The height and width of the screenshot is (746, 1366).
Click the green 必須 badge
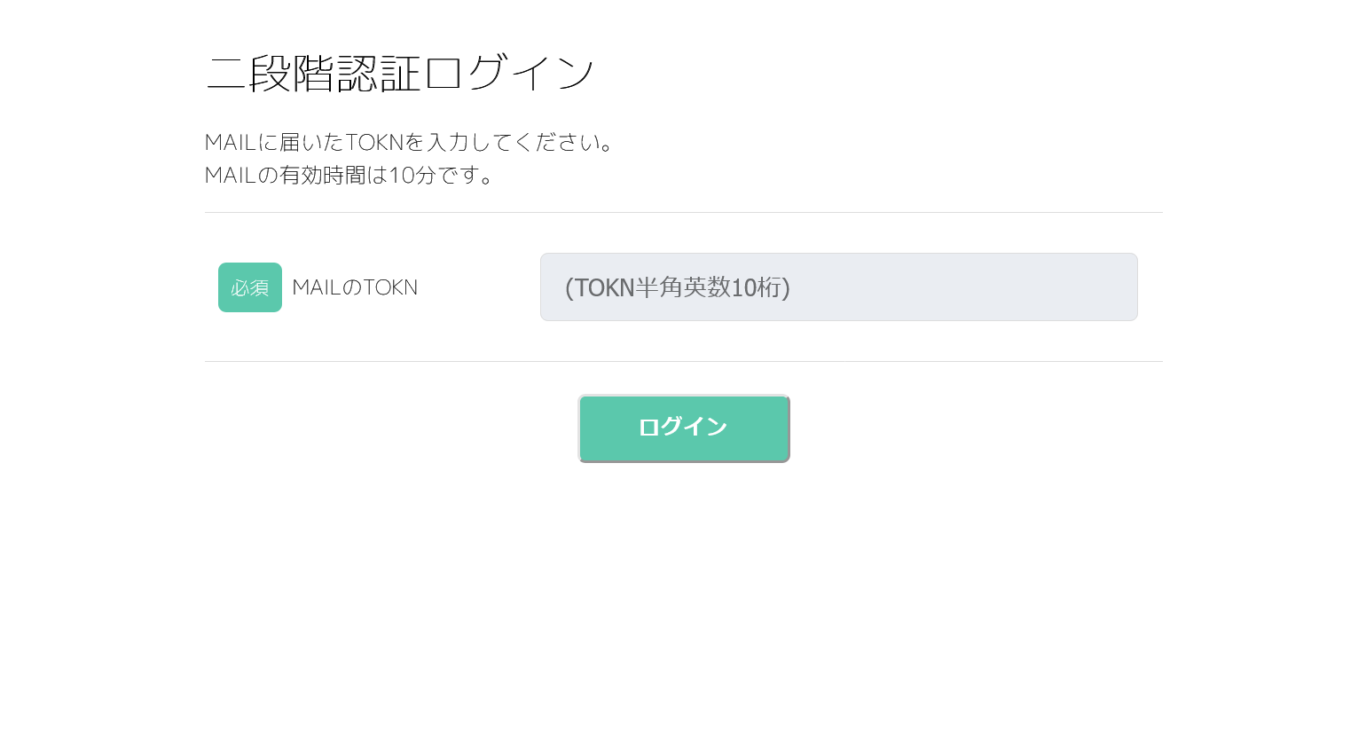[250, 287]
